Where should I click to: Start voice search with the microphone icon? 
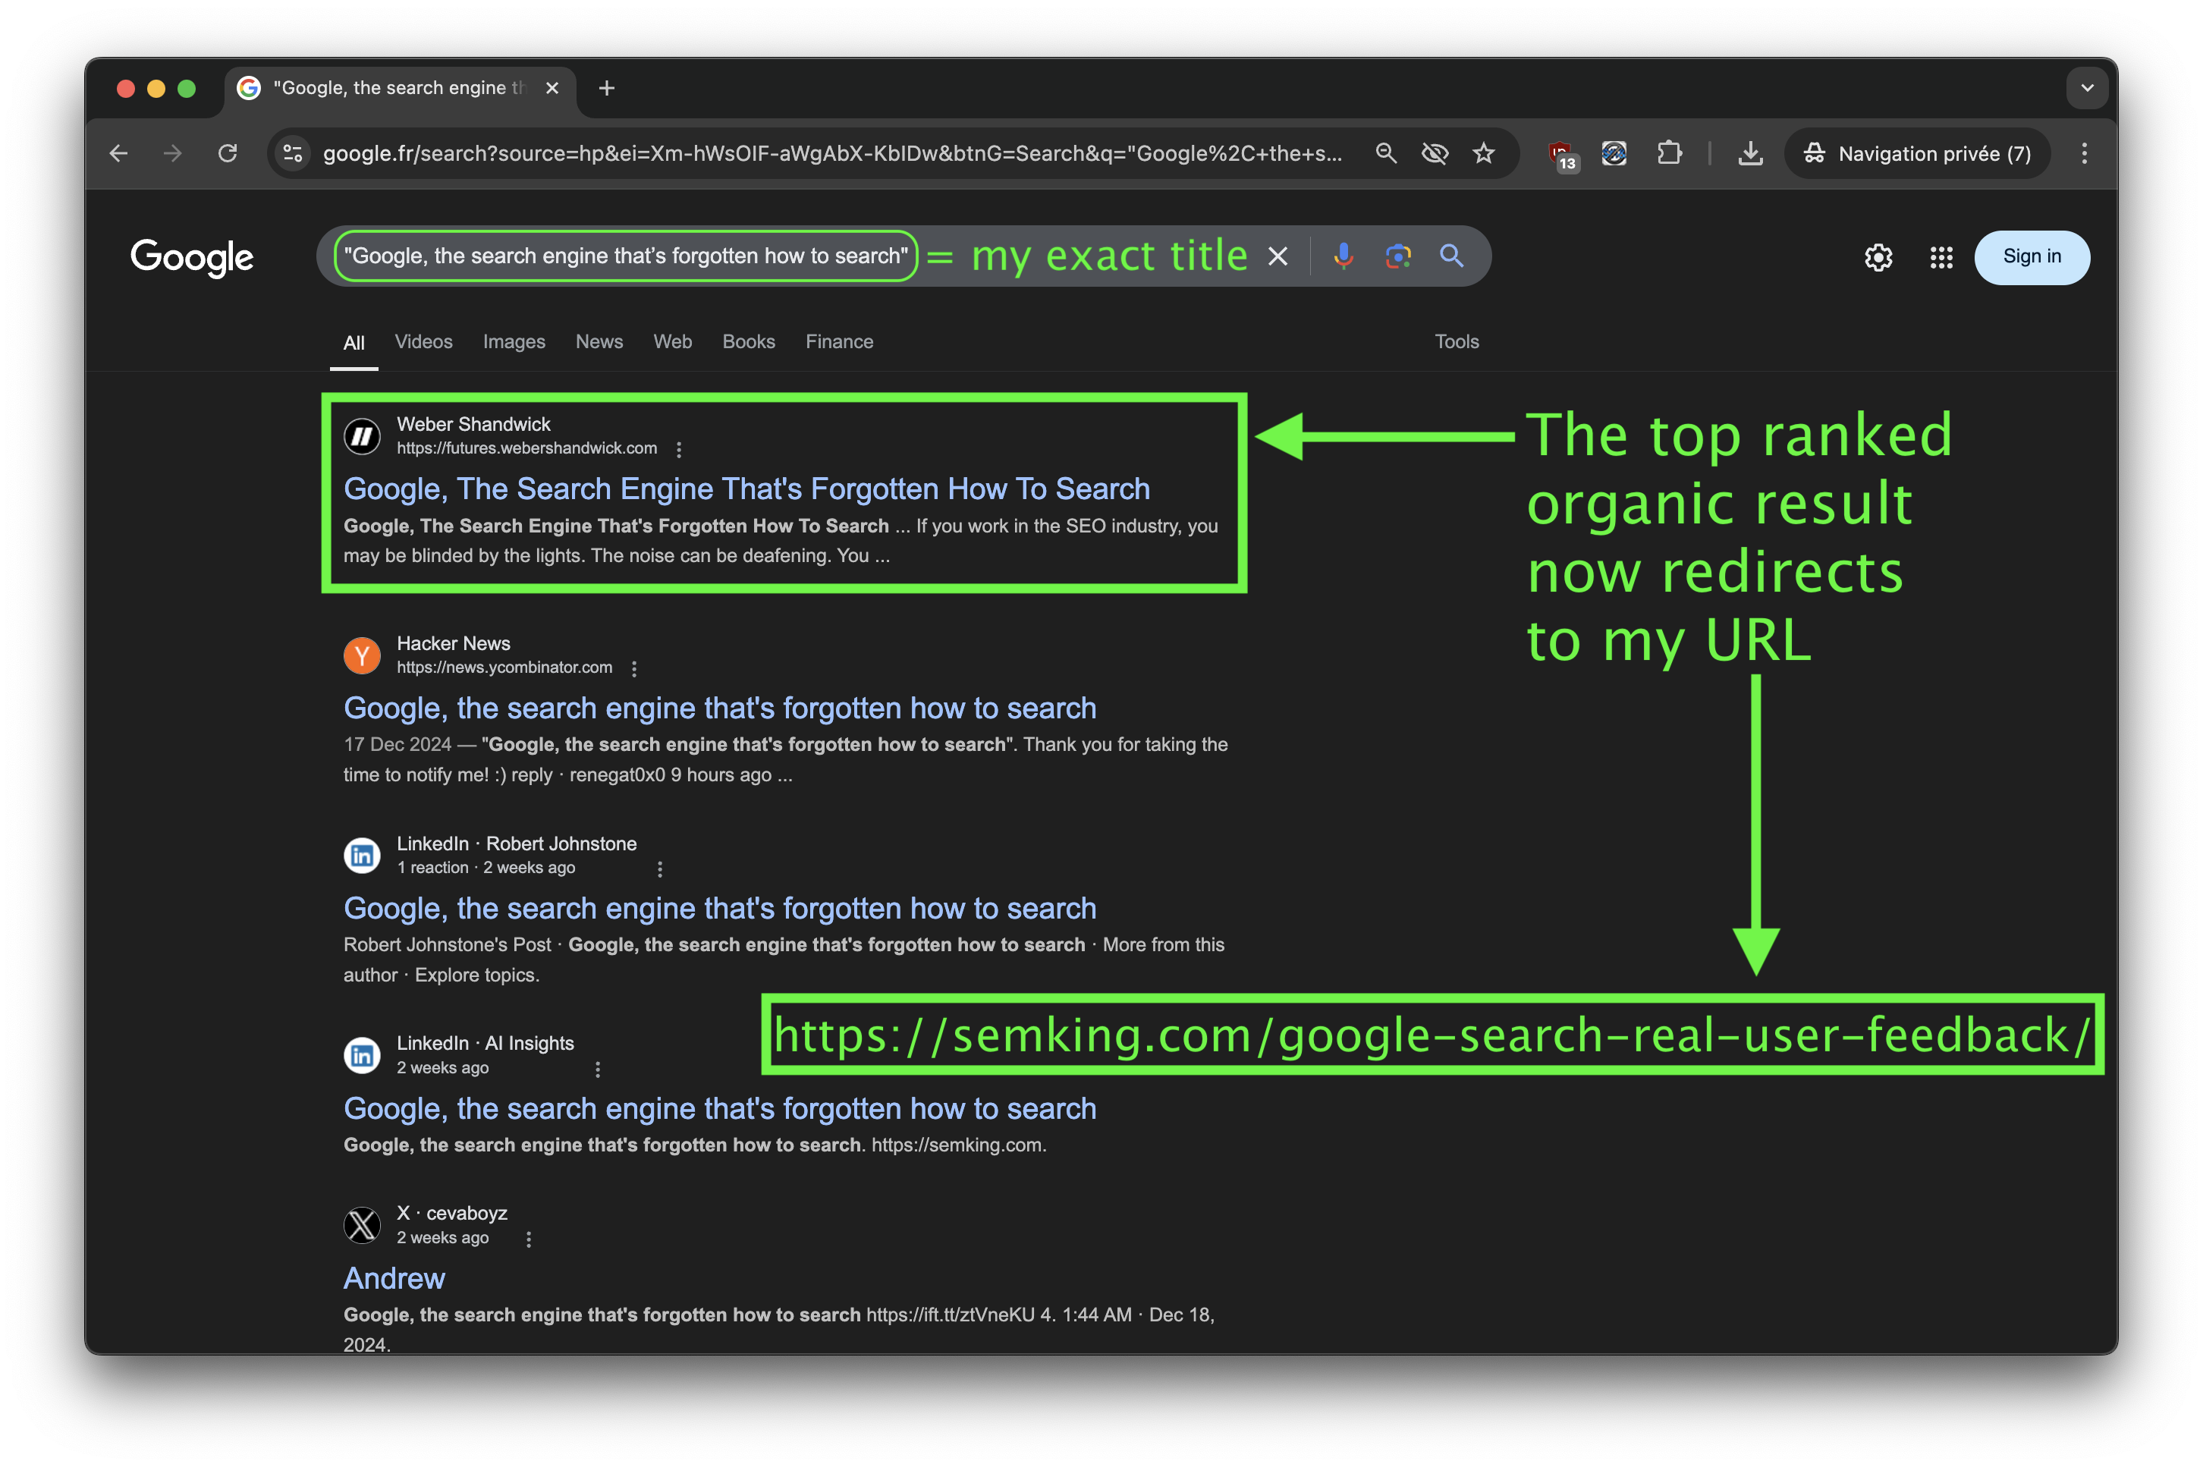point(1343,256)
